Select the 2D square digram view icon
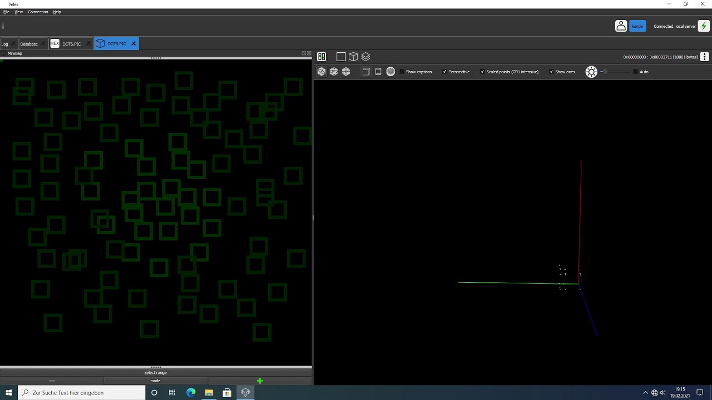This screenshot has height=400, width=712. (341, 57)
